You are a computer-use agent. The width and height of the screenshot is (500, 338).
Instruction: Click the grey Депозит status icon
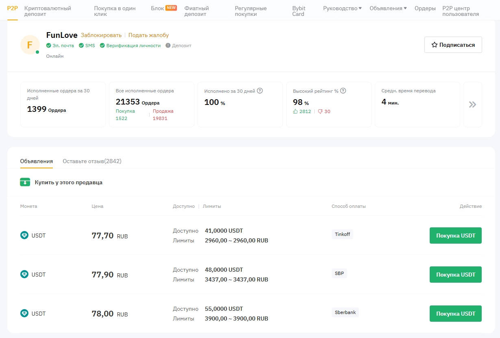[x=168, y=46]
